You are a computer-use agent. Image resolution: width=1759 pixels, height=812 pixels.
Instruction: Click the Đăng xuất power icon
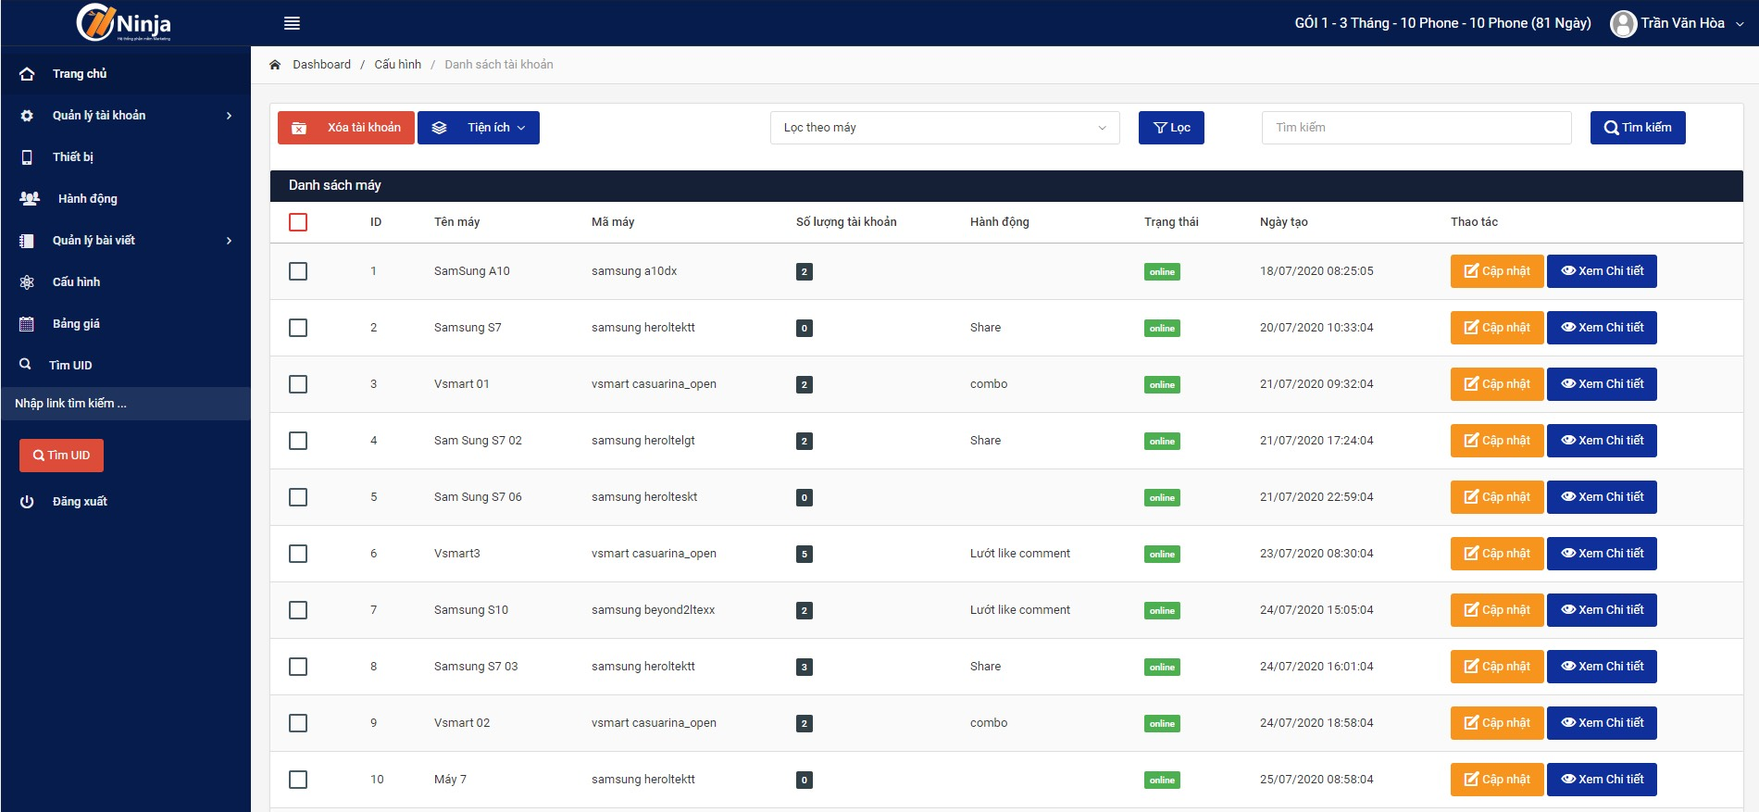click(x=27, y=502)
